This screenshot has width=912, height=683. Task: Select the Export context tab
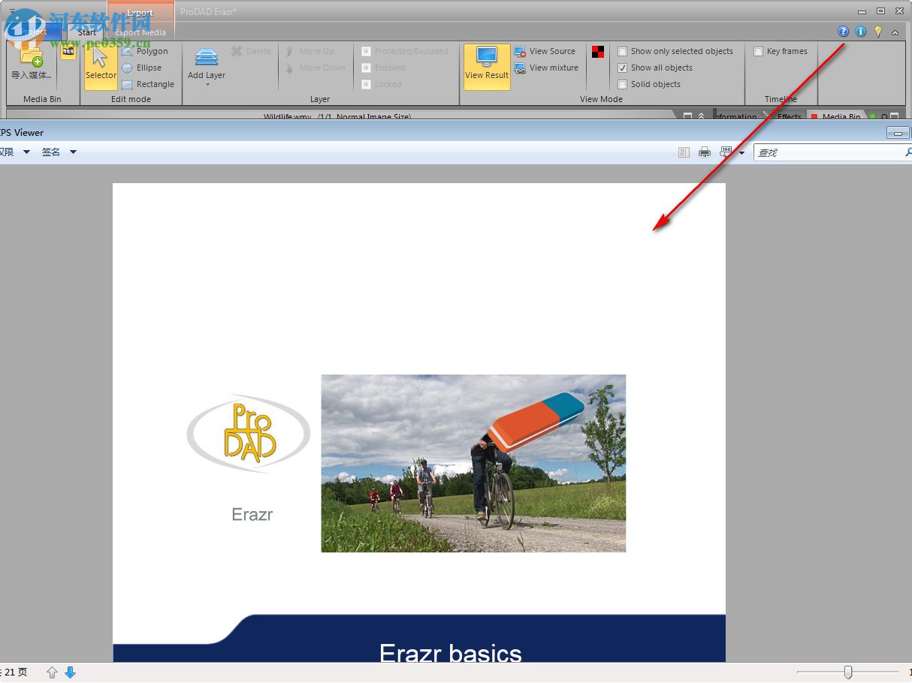pyautogui.click(x=140, y=13)
